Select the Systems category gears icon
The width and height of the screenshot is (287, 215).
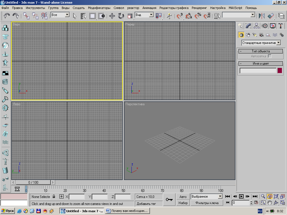coord(281,35)
